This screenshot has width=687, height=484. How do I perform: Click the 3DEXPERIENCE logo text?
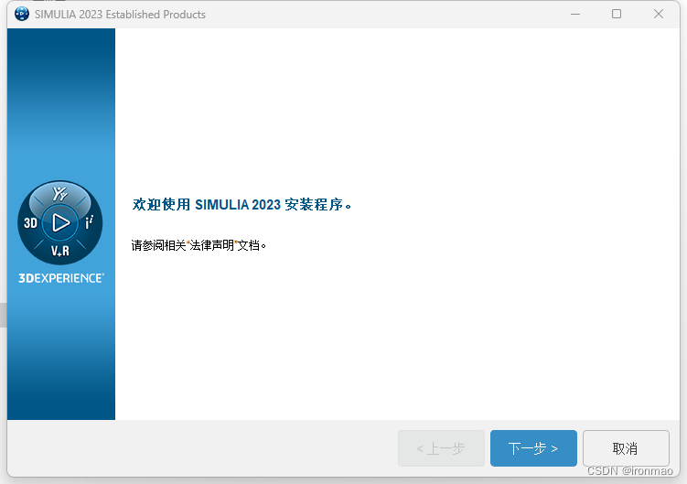(x=61, y=278)
